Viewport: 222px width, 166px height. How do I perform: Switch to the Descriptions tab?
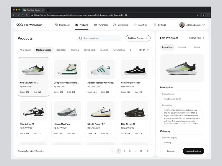tap(167, 47)
